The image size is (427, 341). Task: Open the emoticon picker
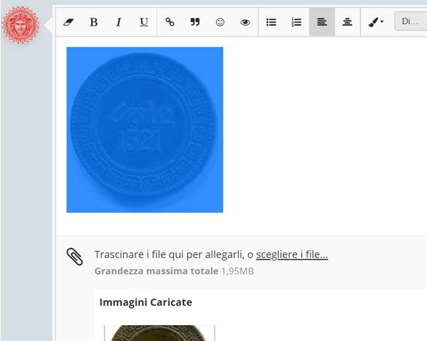[x=220, y=22]
